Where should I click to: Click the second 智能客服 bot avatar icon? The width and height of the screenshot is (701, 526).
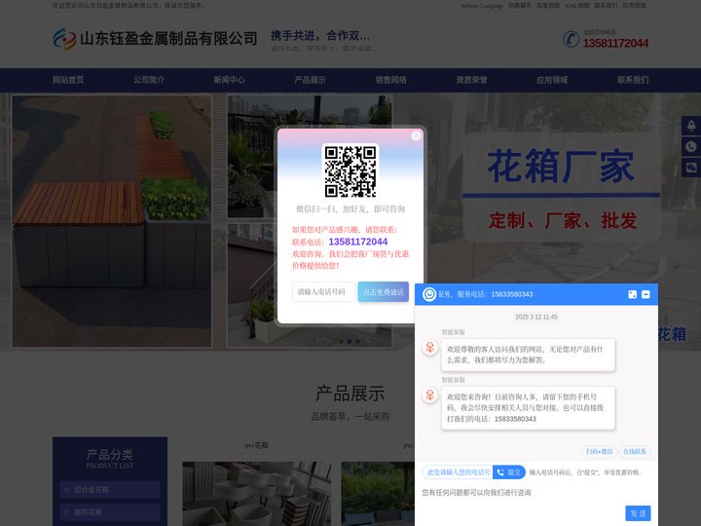[x=429, y=395]
